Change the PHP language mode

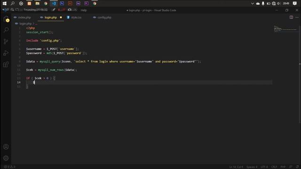(283, 167)
